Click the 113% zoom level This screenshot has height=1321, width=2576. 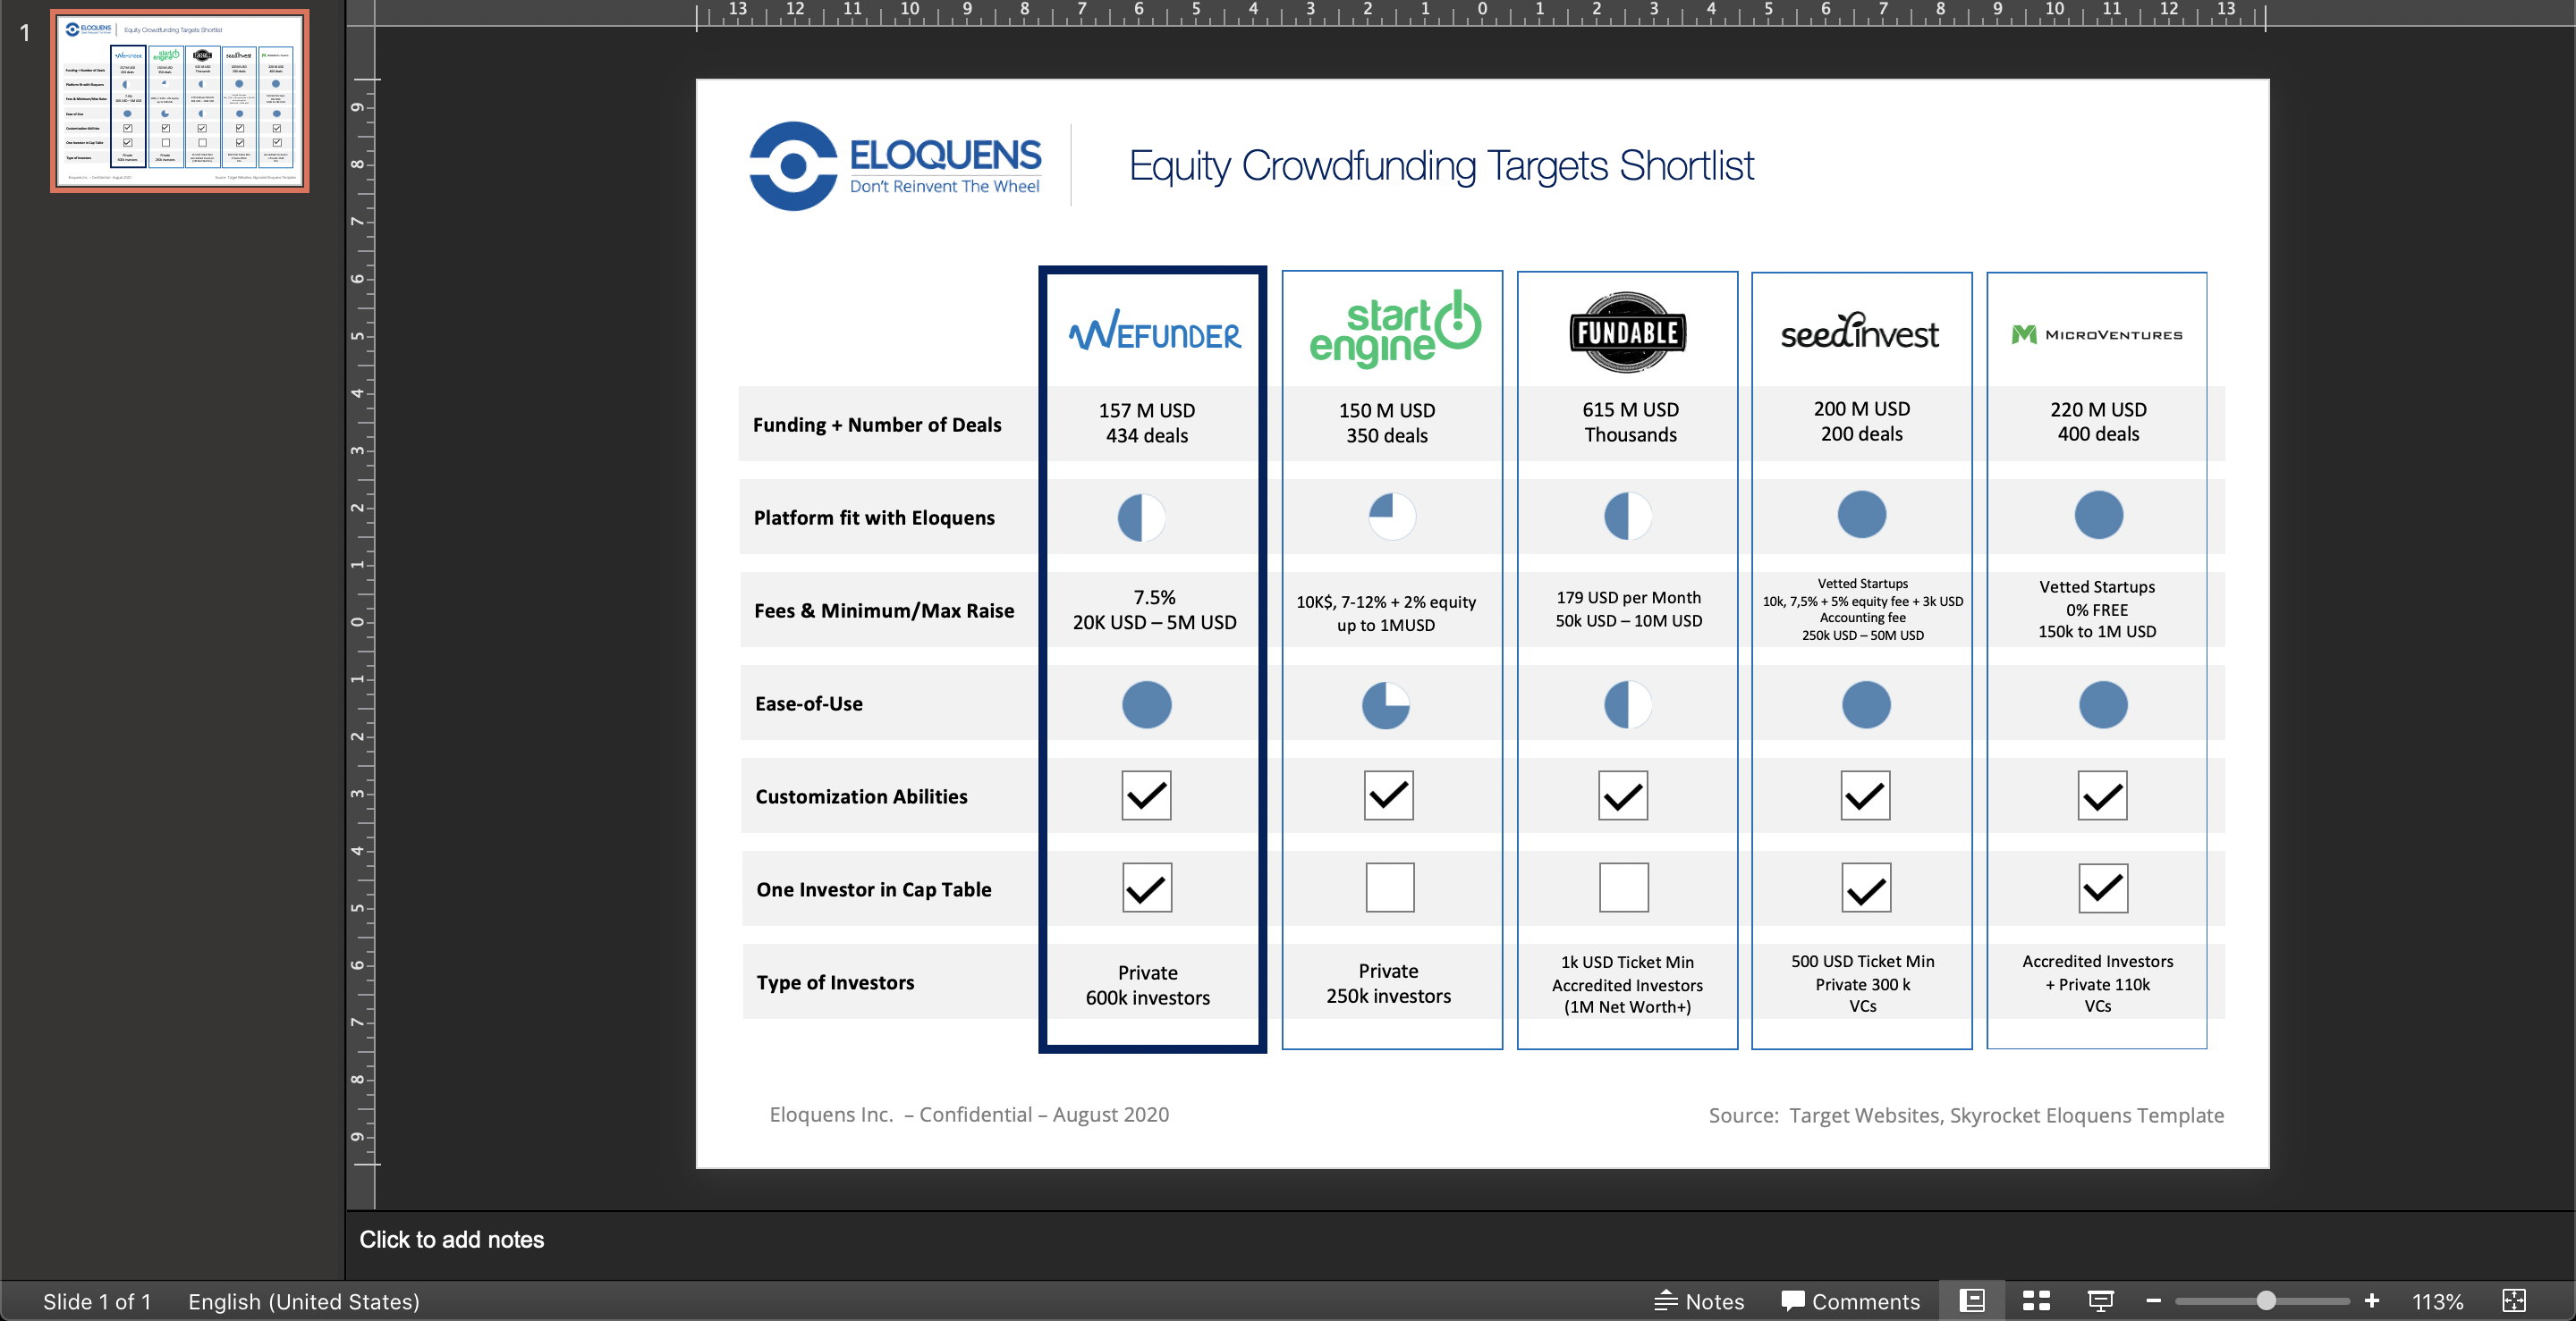click(2437, 1301)
